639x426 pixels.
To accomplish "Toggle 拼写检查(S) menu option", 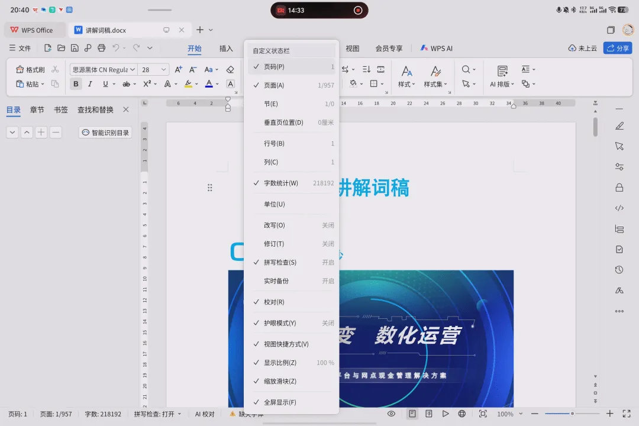I will 293,262.
